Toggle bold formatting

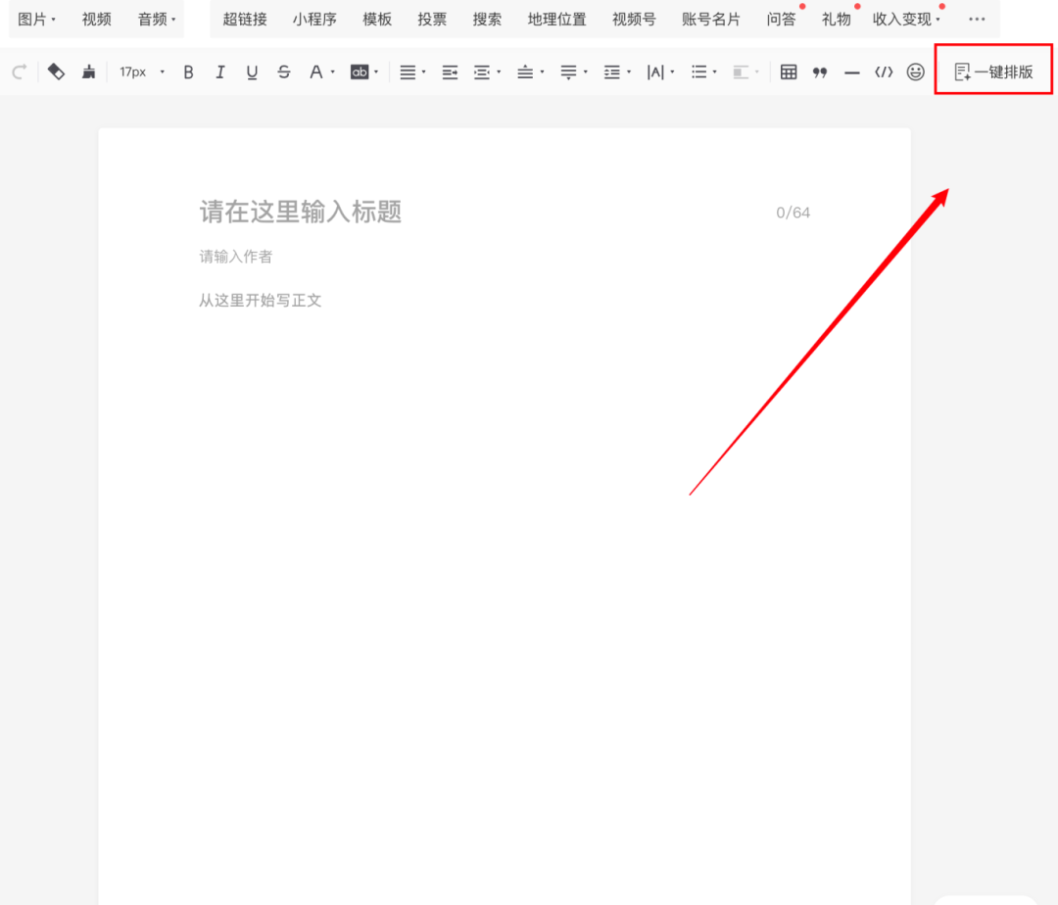click(x=188, y=71)
